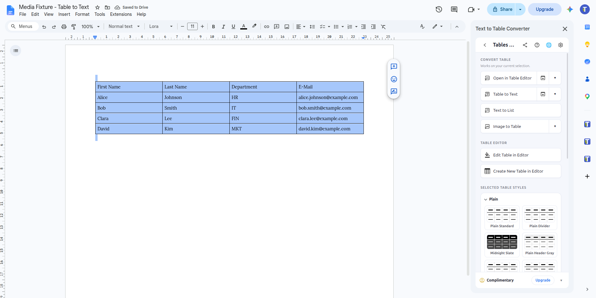Open the Extensions menu
This screenshot has width=596, height=298.
[121, 14]
